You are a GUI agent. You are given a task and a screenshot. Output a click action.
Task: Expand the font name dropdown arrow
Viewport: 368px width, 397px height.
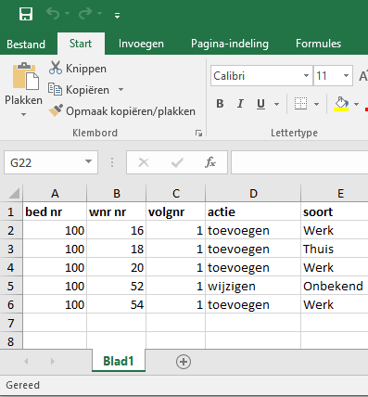coord(306,76)
